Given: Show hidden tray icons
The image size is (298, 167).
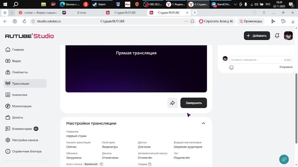Looking at the screenshot, I should pos(235,4).
